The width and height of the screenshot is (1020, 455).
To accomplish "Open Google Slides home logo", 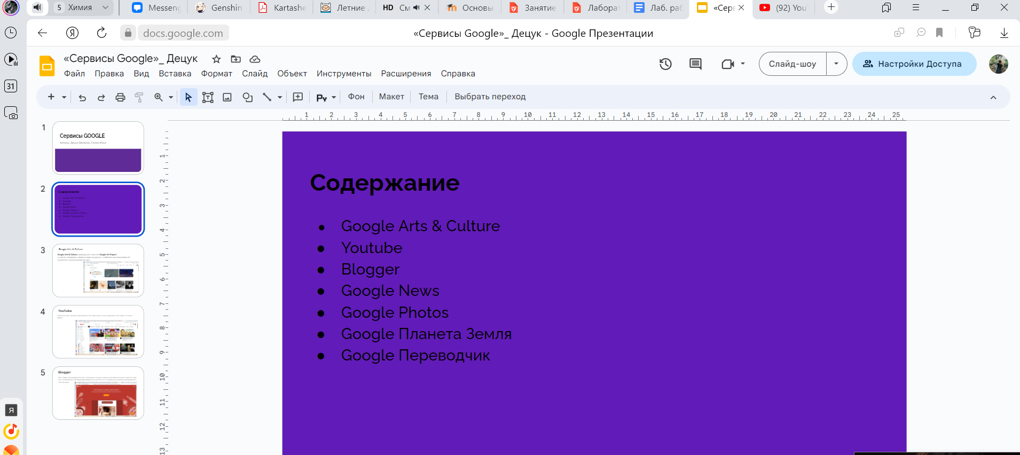I will (x=48, y=66).
